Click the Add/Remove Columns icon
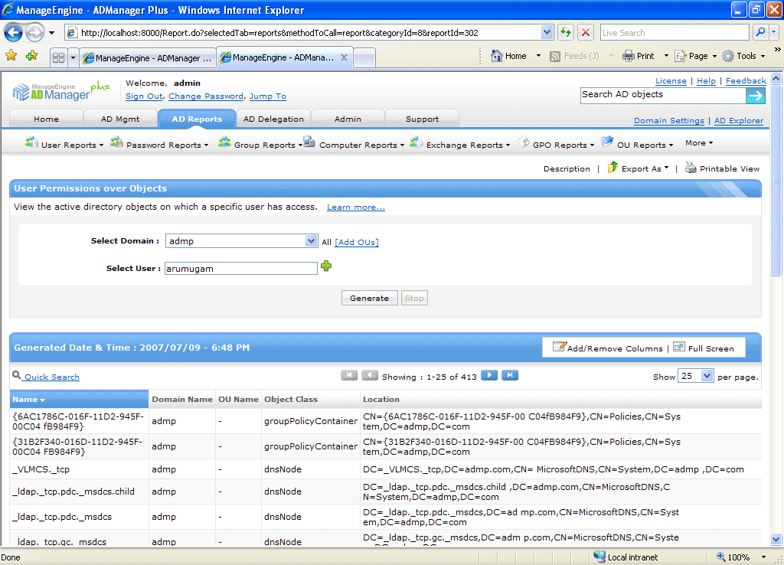Image resolution: width=784 pixels, height=565 pixels. (x=559, y=347)
